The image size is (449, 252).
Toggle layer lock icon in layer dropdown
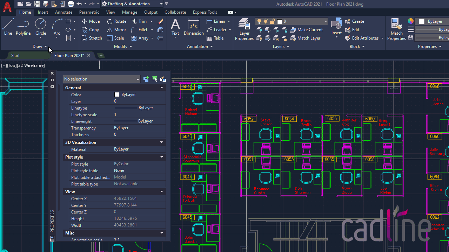point(272,21)
